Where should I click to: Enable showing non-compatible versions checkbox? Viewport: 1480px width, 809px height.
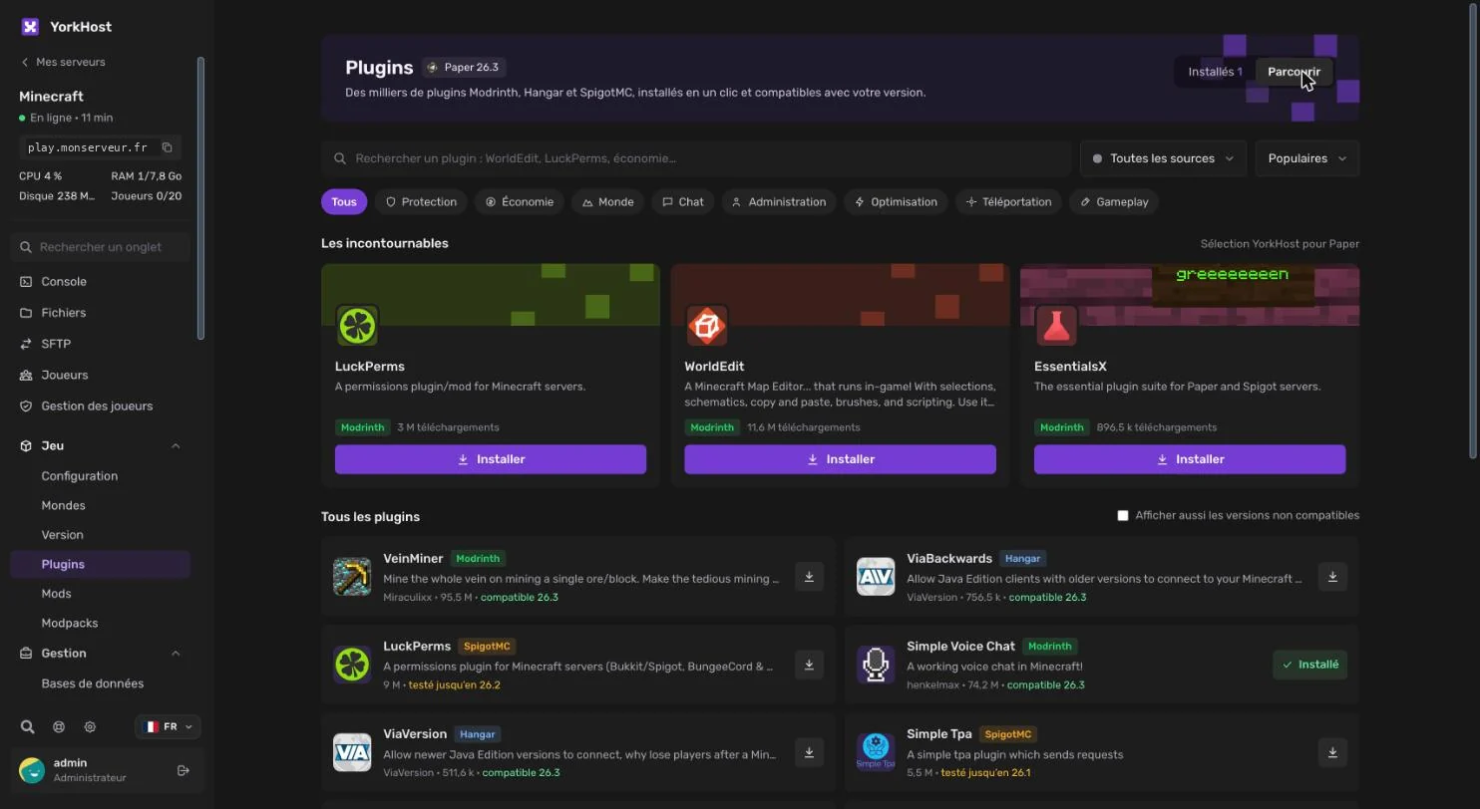[x=1123, y=515]
